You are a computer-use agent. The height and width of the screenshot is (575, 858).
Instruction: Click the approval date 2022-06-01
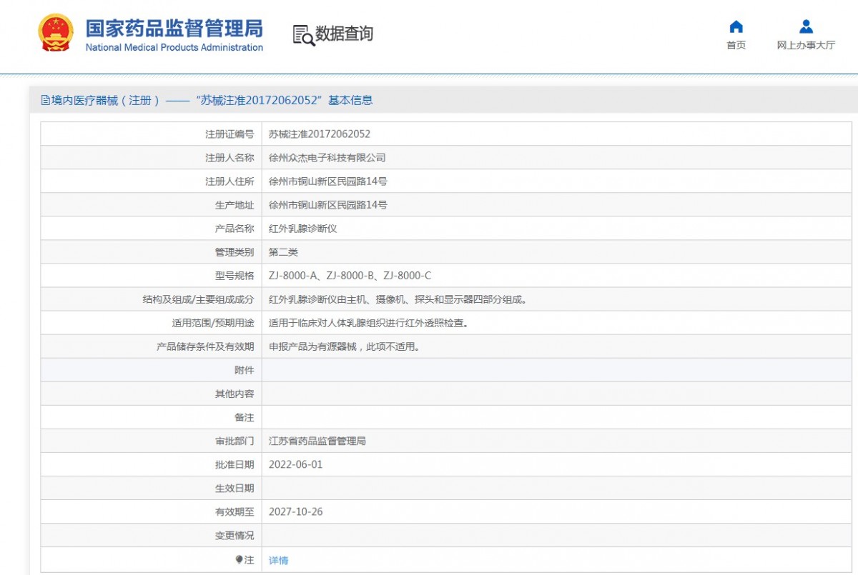[x=295, y=464]
